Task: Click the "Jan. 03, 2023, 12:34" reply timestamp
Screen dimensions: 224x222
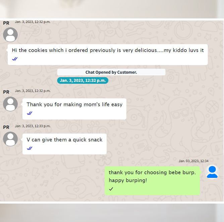Action: pos(193,161)
